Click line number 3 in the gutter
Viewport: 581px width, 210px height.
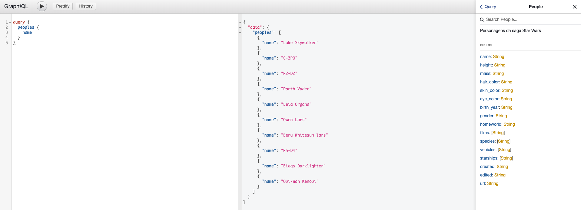click(7, 33)
